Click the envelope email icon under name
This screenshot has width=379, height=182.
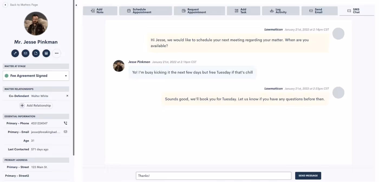(25, 53)
